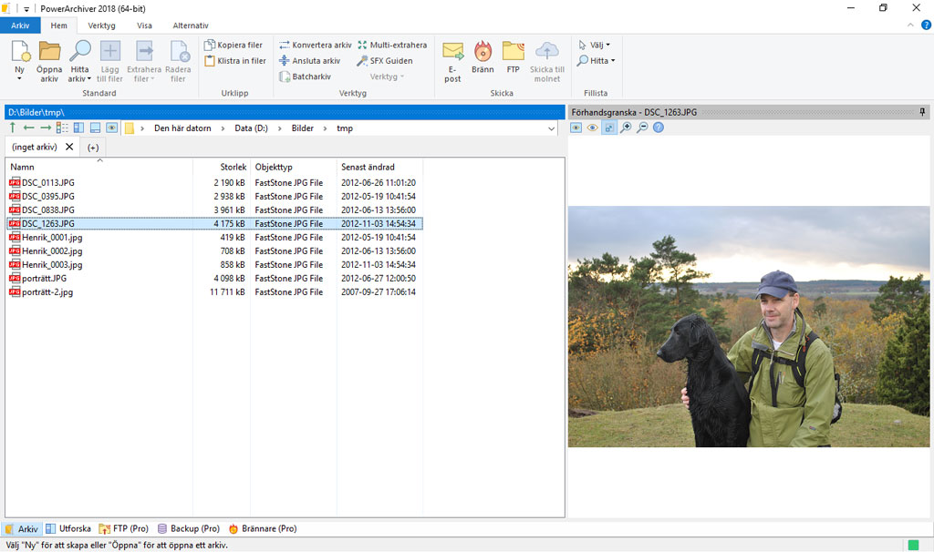Zoom out on the preview image
This screenshot has height=552, width=934.
pos(642,128)
